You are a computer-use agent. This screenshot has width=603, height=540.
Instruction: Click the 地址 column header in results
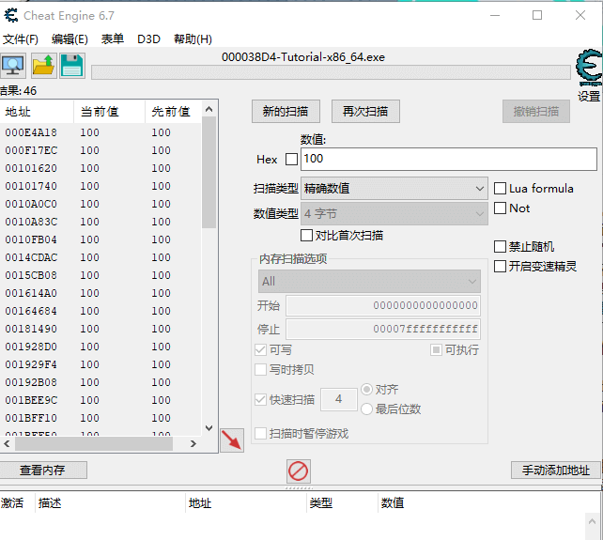(x=37, y=112)
